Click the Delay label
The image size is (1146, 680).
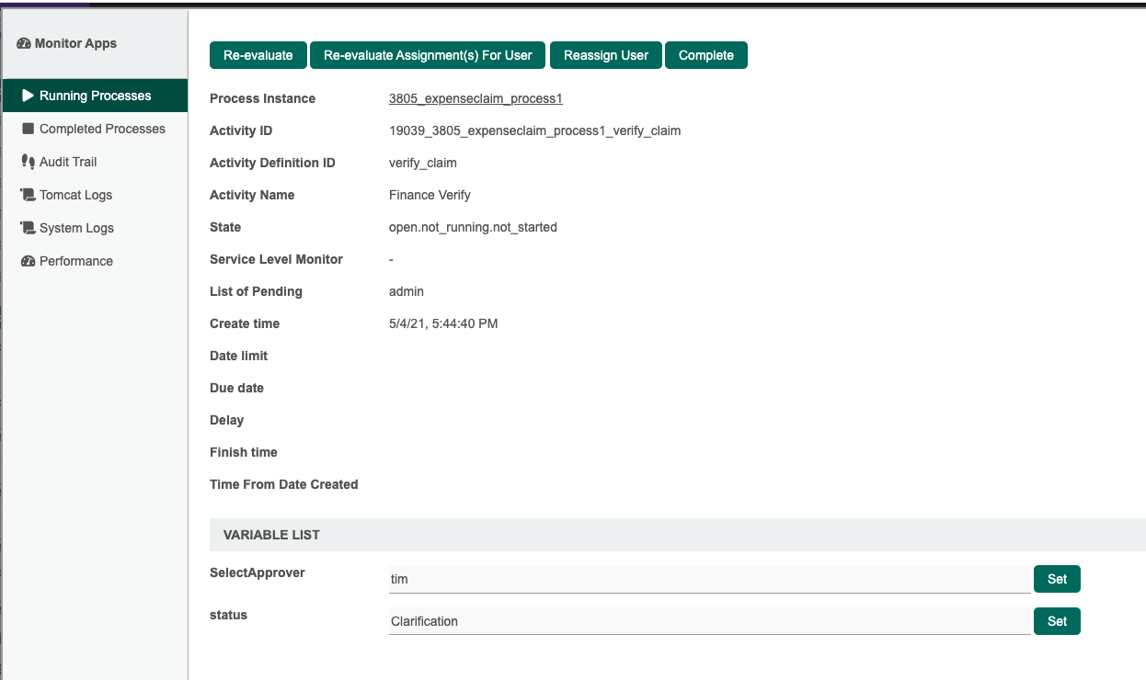point(227,420)
